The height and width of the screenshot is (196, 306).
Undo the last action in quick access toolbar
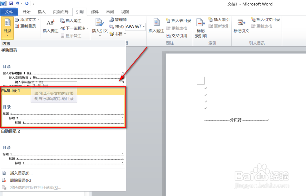pos(17,3)
